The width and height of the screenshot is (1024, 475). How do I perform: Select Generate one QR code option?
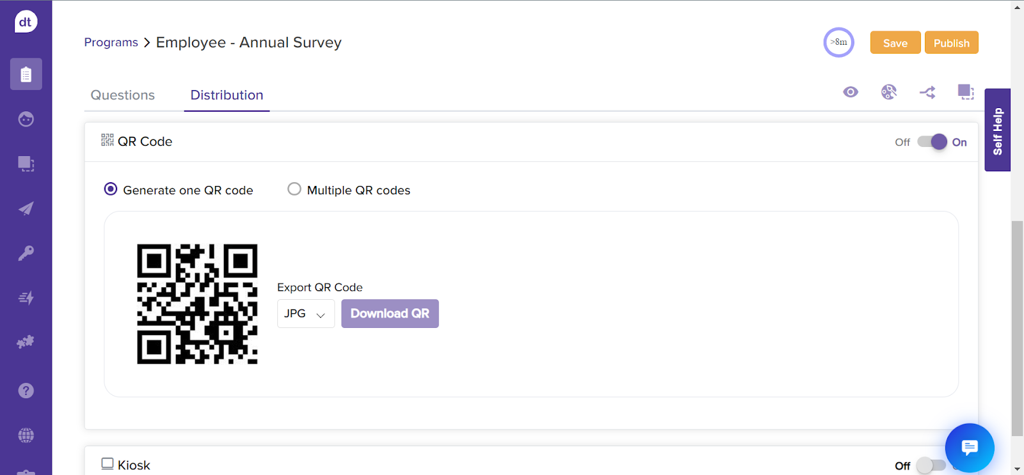coord(111,189)
